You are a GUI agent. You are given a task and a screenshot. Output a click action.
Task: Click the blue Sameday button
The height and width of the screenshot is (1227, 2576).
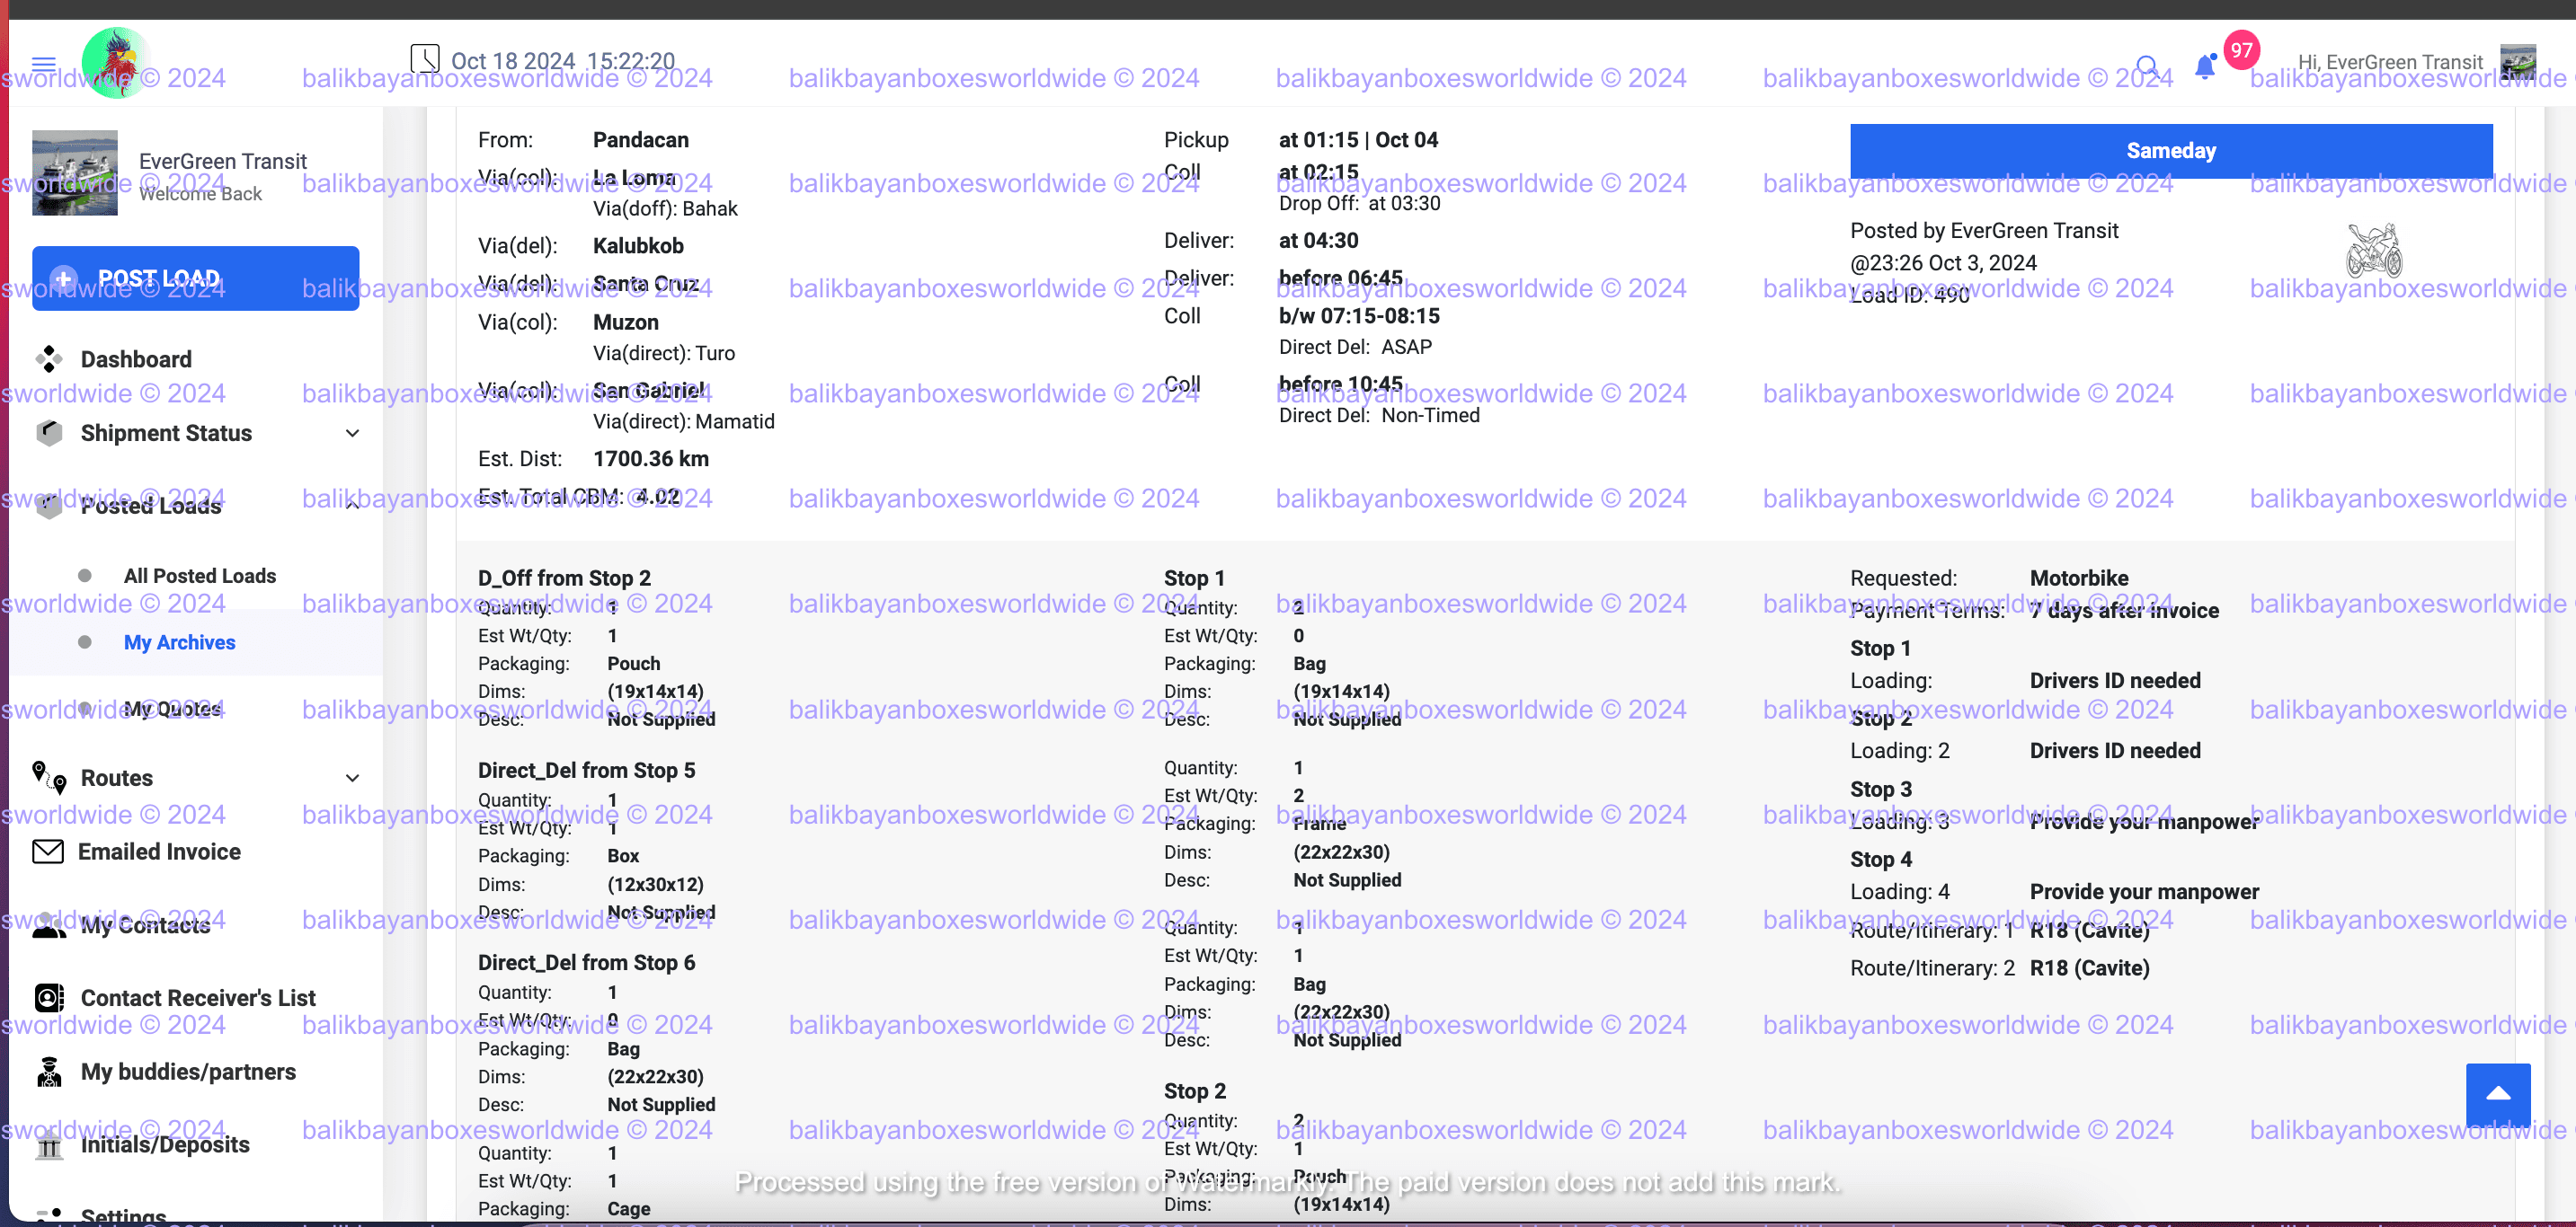click(2170, 151)
